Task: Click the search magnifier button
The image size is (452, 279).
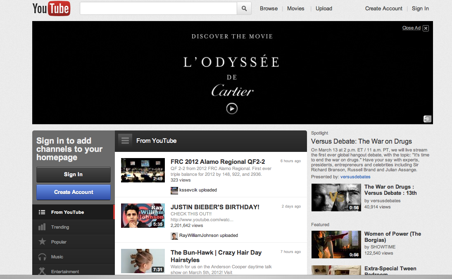Action: click(244, 9)
